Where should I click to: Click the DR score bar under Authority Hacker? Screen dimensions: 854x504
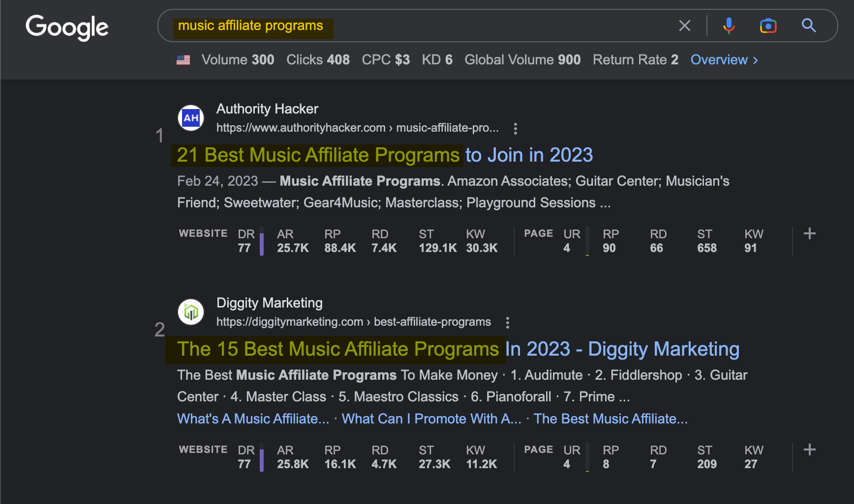(x=262, y=241)
